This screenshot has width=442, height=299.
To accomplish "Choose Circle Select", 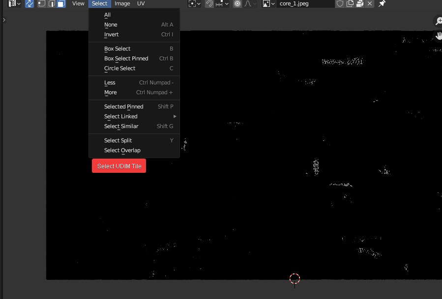I will 134,68.
